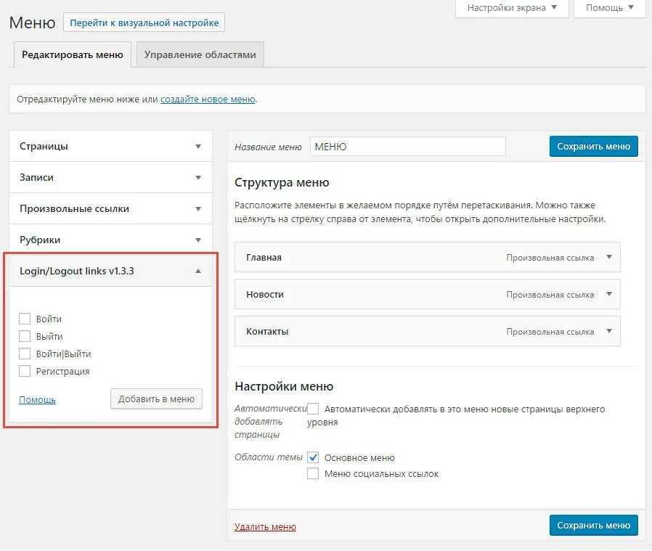Screen dimensions: 652x551
Task: Open settings arrow for Главная menu item
Action: [608, 257]
